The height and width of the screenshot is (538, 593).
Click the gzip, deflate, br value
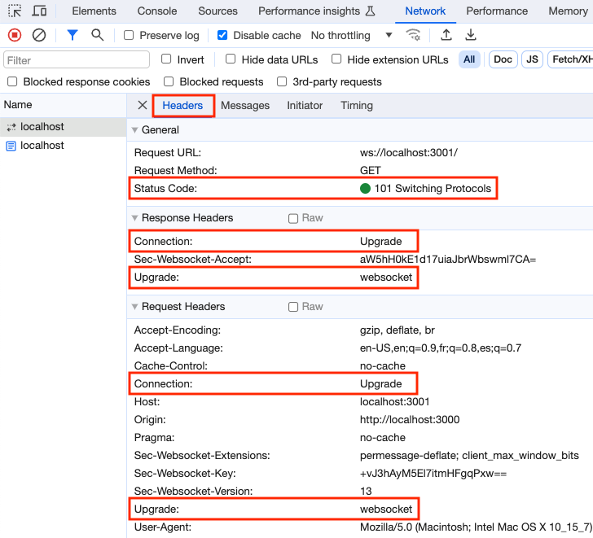tap(398, 330)
